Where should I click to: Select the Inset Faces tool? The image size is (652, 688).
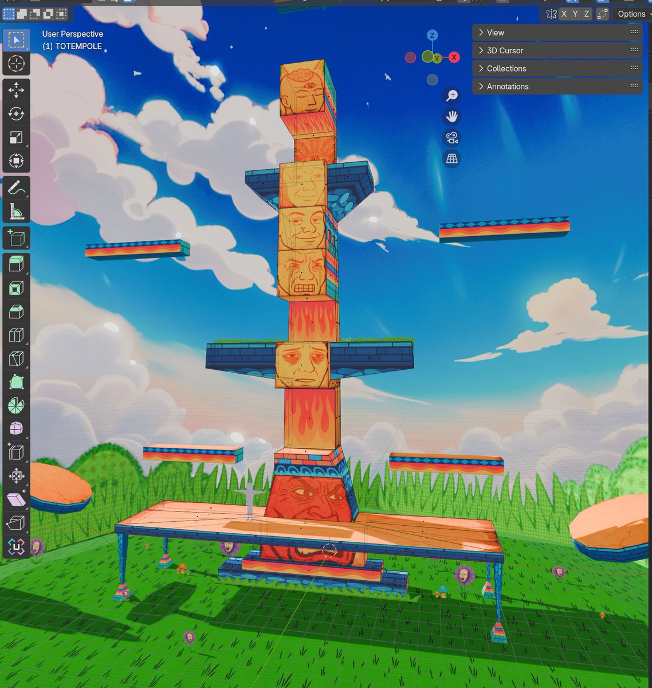16,288
